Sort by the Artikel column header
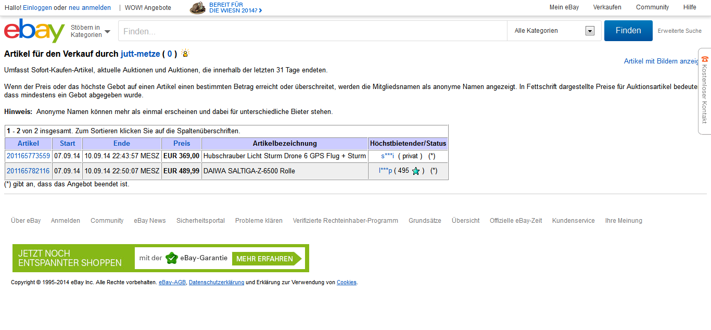Screen dimensions: 711x330 tap(28, 143)
